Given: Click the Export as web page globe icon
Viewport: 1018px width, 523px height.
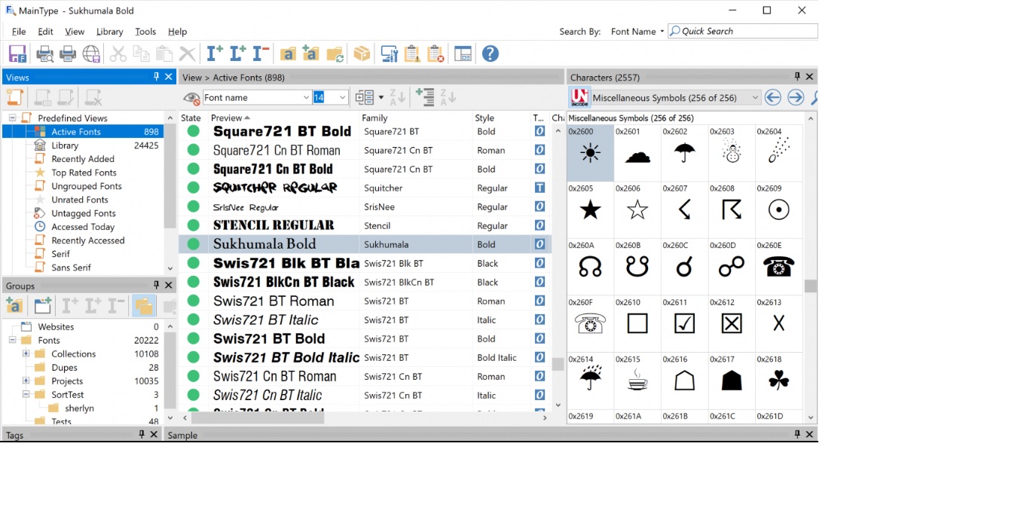Looking at the screenshot, I should click(91, 54).
